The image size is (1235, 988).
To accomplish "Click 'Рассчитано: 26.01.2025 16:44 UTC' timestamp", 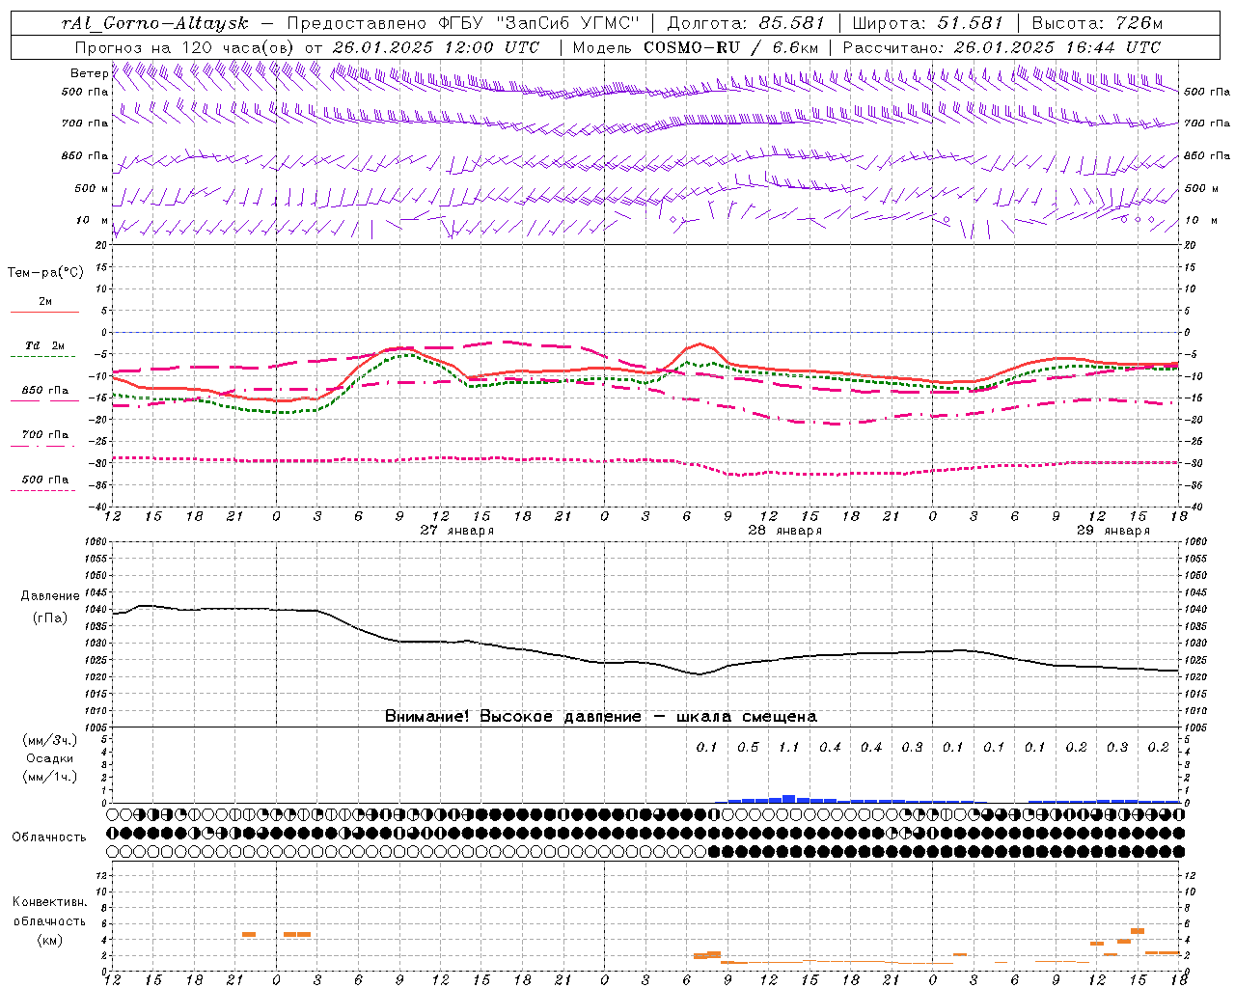I will point(1002,47).
